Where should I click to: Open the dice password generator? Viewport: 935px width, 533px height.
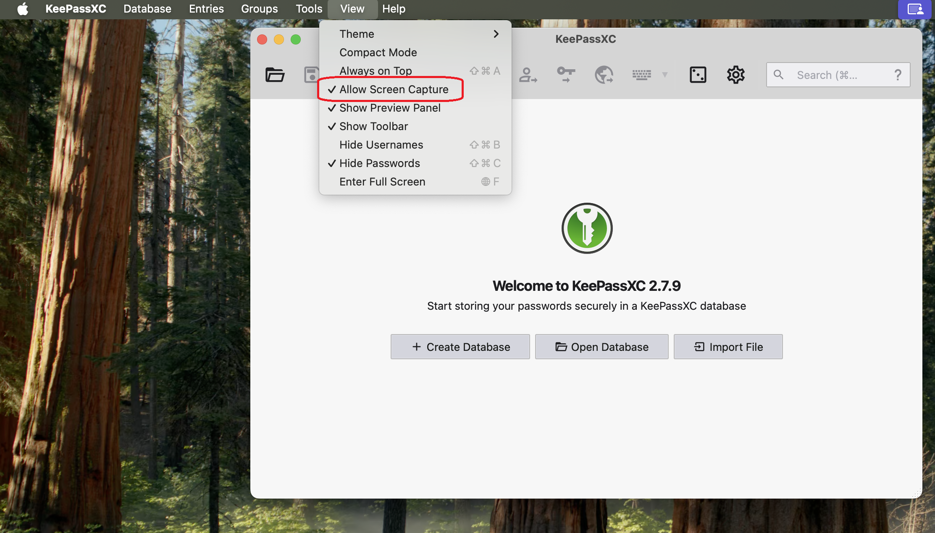point(698,75)
